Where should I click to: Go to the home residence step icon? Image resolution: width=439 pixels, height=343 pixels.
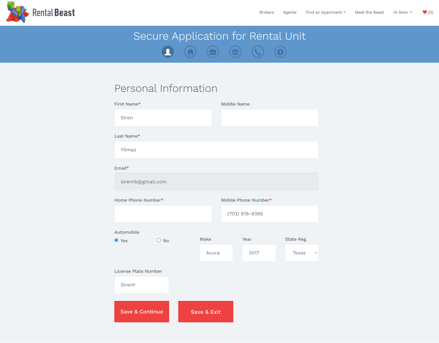tap(190, 52)
